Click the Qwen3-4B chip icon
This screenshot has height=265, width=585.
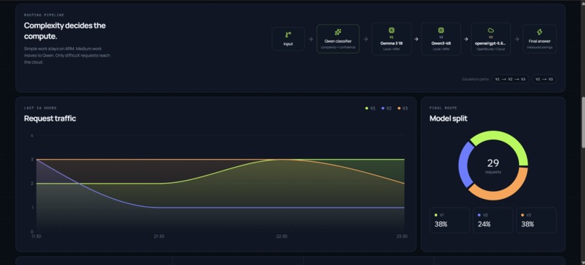coord(441,30)
